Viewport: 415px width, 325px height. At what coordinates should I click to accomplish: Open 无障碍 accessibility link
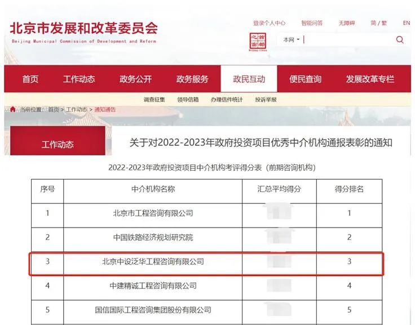point(347,23)
